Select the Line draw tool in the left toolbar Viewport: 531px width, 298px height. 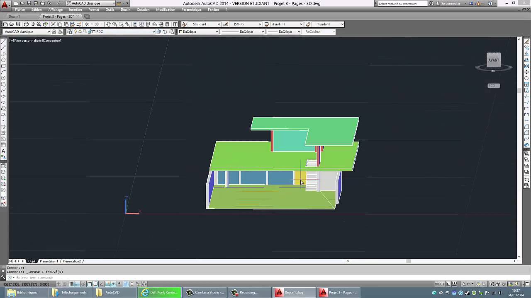(3, 42)
